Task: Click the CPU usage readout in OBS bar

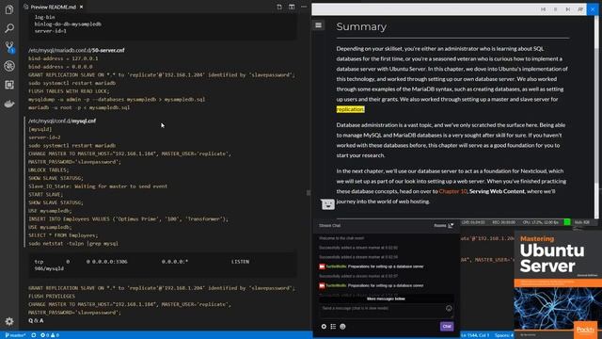Action: [x=540, y=222]
